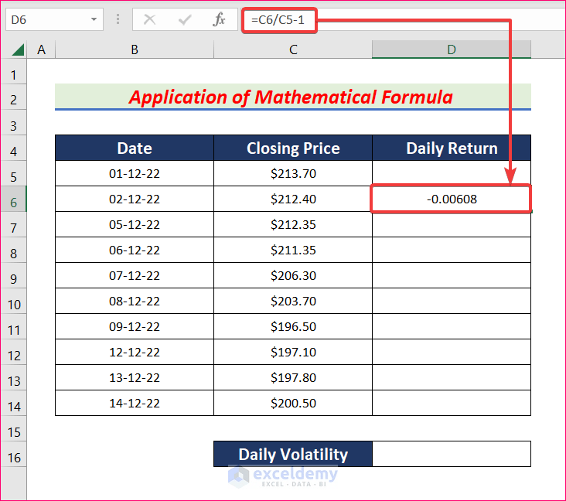Select column A header
This screenshot has height=501, width=566.
(x=41, y=49)
